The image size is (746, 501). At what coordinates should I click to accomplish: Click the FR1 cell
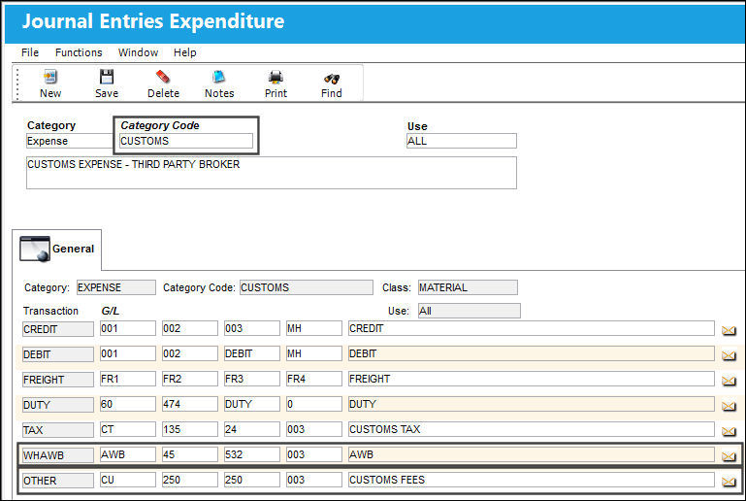[x=127, y=379]
